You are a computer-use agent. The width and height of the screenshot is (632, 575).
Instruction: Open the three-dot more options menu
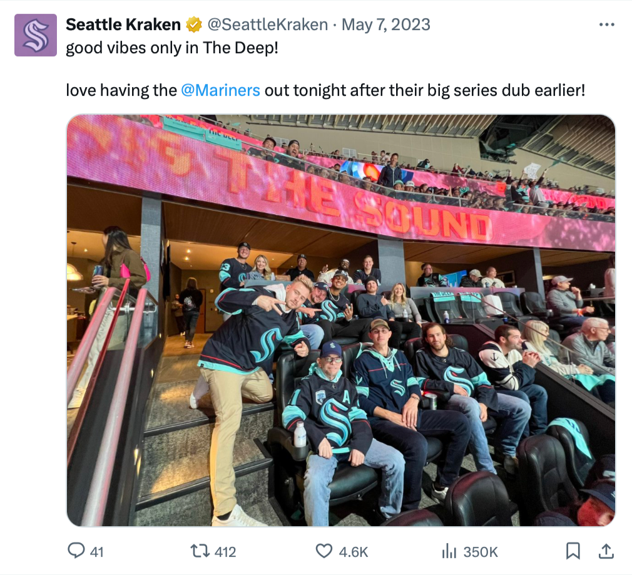[606, 24]
